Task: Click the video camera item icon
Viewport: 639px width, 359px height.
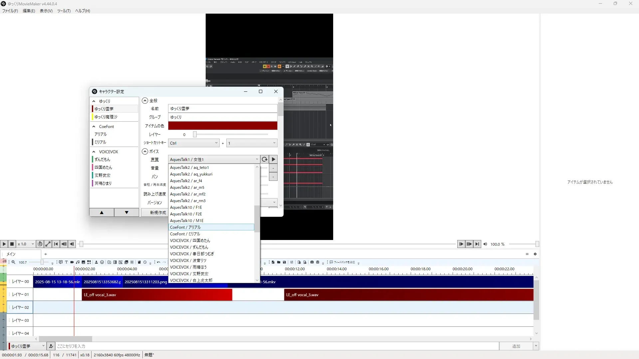Action: tap(72, 262)
